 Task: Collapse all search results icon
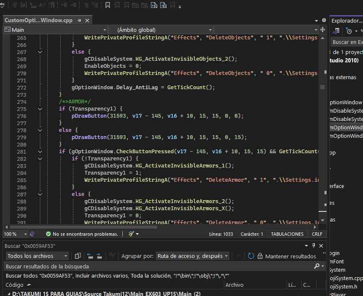point(90,256)
